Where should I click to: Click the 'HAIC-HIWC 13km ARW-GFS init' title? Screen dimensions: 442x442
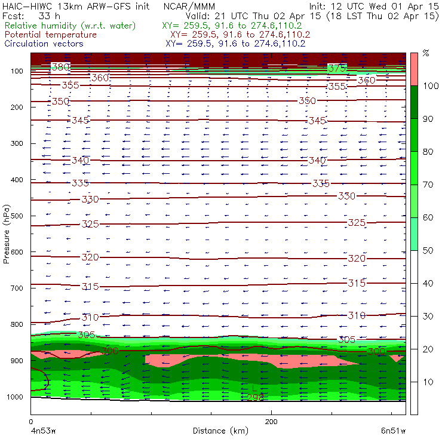(x=76, y=7)
